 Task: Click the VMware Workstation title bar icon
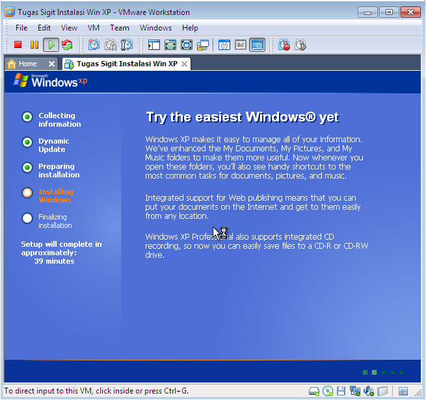click(10, 12)
